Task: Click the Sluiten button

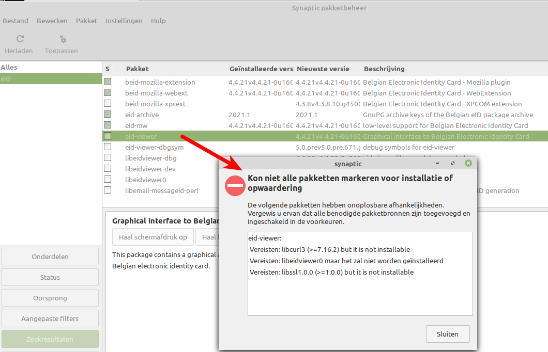Action: pos(448,334)
